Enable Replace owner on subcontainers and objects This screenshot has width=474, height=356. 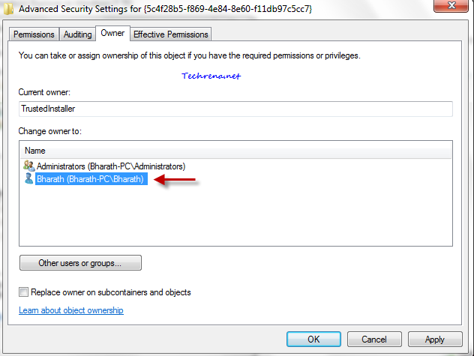coord(23,292)
